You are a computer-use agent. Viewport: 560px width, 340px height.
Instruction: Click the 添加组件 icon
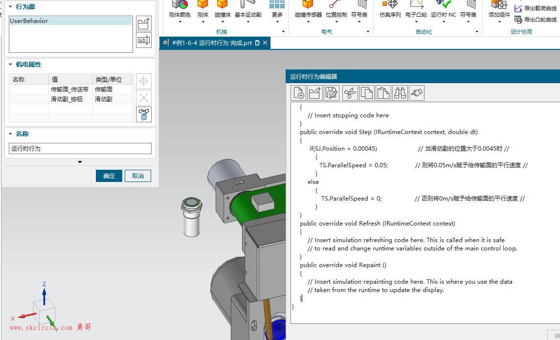499,4
